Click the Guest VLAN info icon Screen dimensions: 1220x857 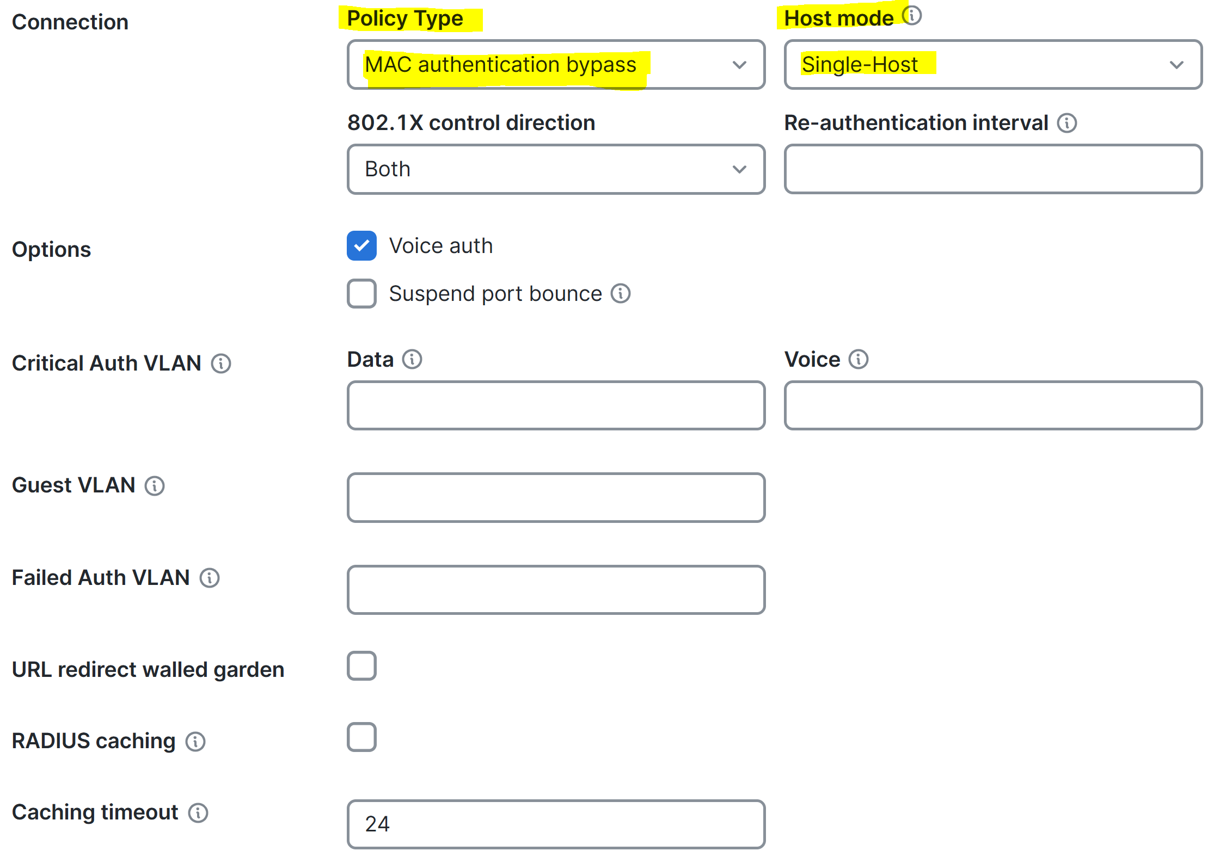click(x=155, y=485)
